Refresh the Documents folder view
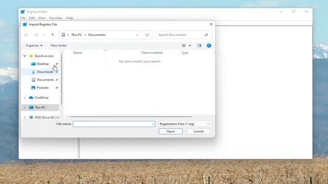The image size is (328, 184). pos(147,35)
